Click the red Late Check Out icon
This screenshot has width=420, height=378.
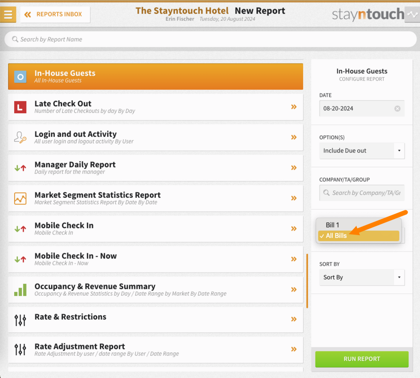point(21,107)
